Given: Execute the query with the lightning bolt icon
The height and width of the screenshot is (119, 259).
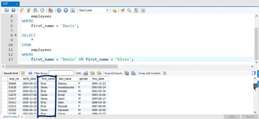Looking at the screenshot, I should click(22, 10).
